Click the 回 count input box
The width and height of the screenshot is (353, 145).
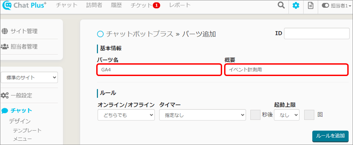309,115
